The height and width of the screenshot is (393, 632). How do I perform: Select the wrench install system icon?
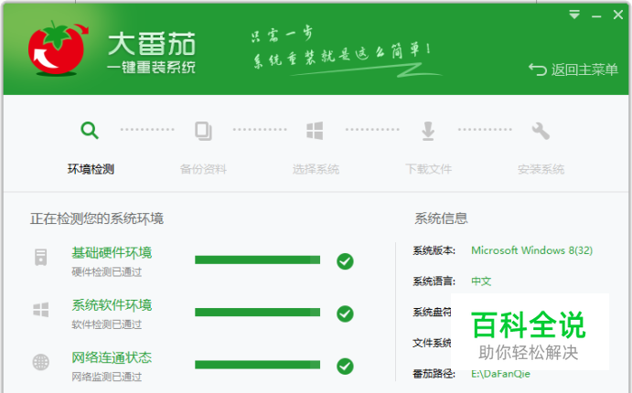click(x=541, y=131)
